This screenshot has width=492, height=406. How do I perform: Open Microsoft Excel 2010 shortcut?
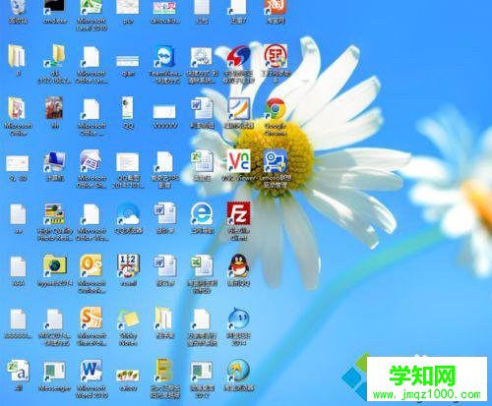point(92,8)
